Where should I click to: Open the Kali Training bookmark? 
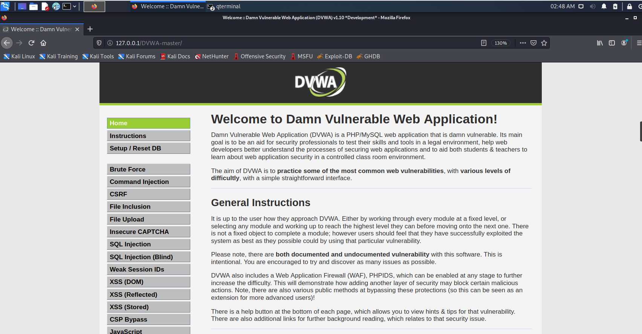(x=58, y=56)
